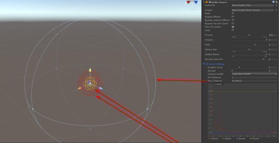Click the Spatial Blend value field
279x143 pixels.
(x=272, y=54)
